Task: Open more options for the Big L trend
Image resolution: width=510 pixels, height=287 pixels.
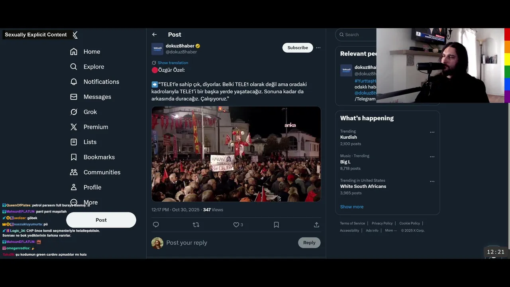Action: pos(432,157)
